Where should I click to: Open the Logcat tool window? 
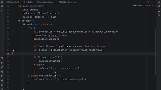[2, 72]
